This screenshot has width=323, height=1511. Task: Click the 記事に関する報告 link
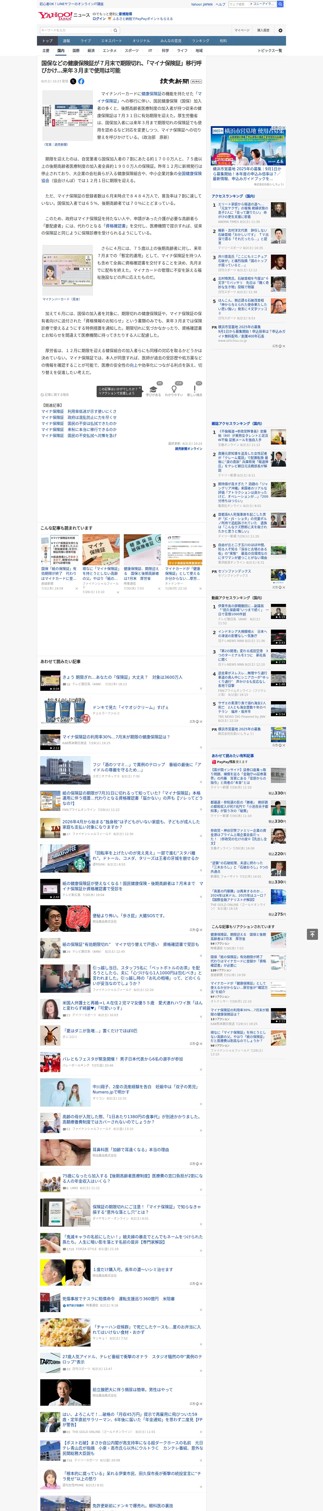tap(55, 395)
